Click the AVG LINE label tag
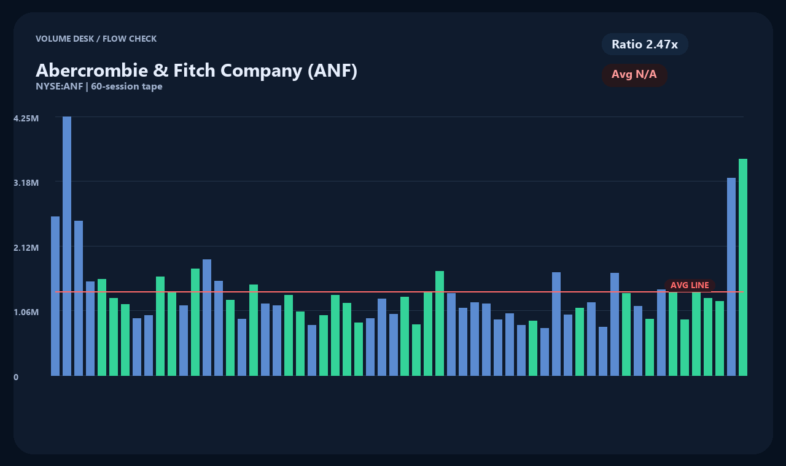The image size is (786, 466). (x=690, y=285)
